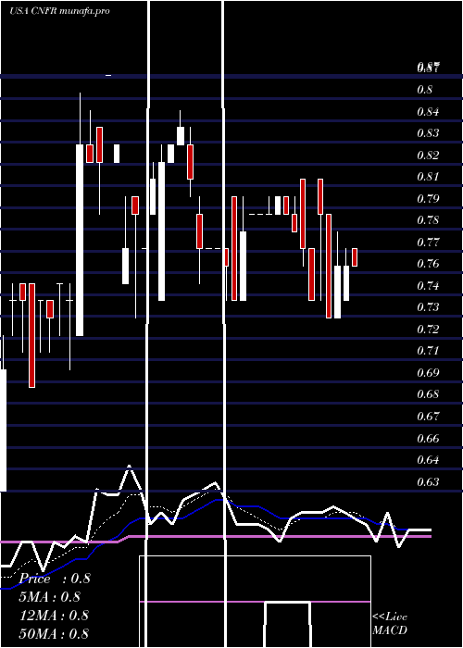Click the 50MA : 0.8 legend entry

click(54, 633)
